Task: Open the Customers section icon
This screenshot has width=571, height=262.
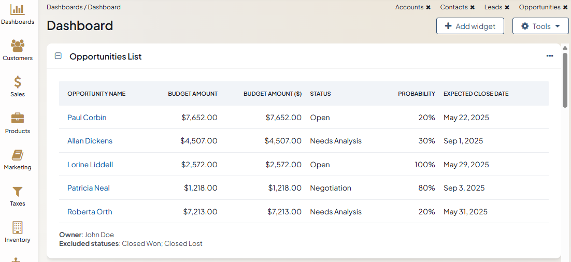Action: pos(18,46)
